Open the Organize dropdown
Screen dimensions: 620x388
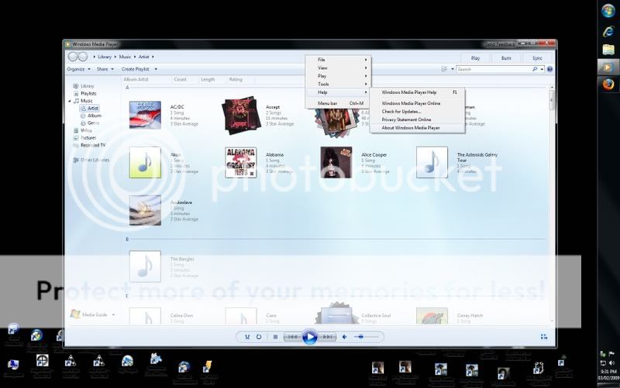pos(78,69)
